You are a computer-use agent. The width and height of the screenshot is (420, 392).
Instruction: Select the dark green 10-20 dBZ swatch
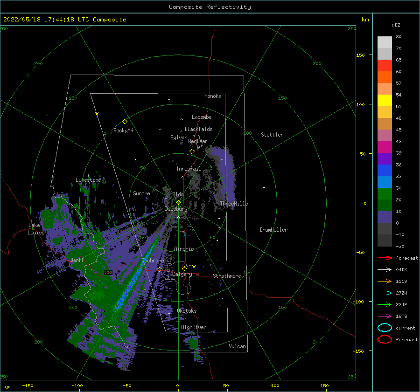(385, 205)
